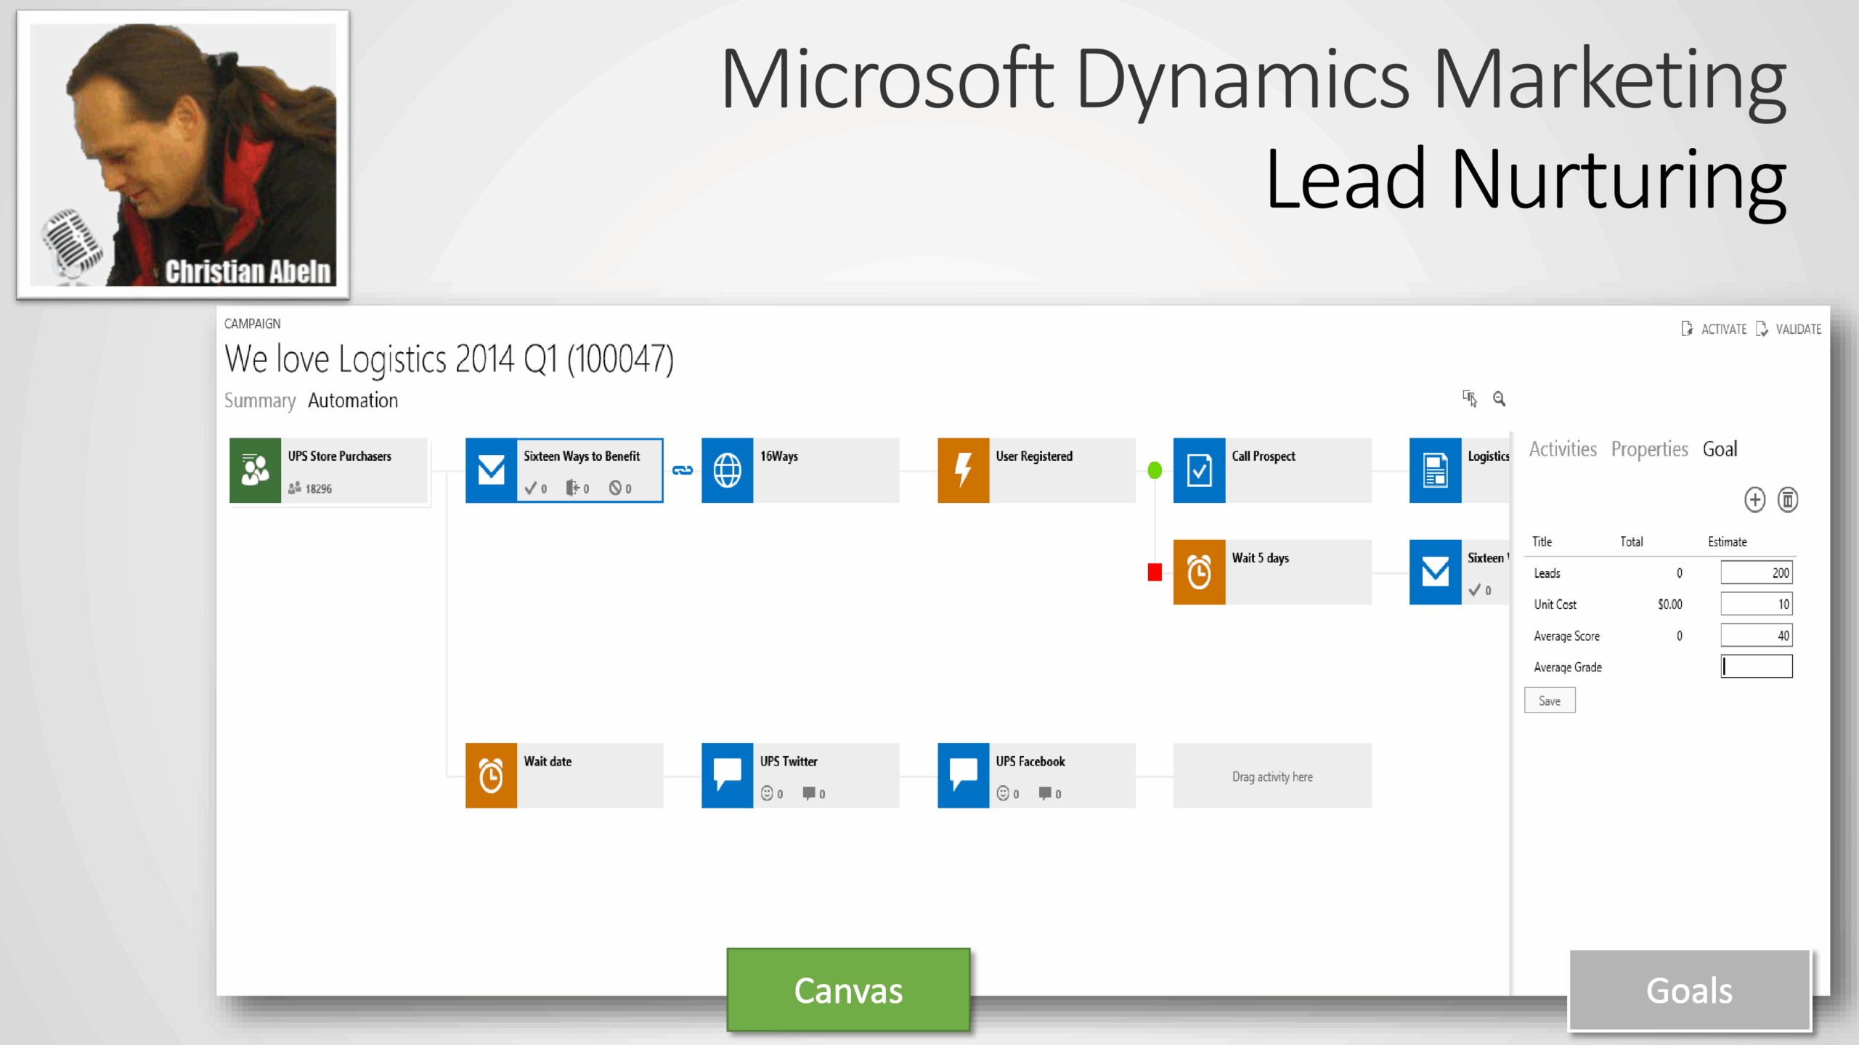Click the add goal plus icon
The image size is (1859, 1045).
[x=1754, y=499]
